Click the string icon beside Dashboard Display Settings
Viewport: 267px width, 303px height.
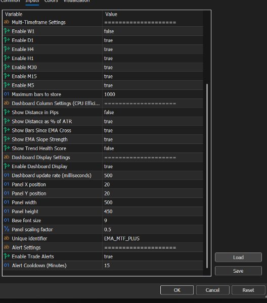(x=7, y=157)
